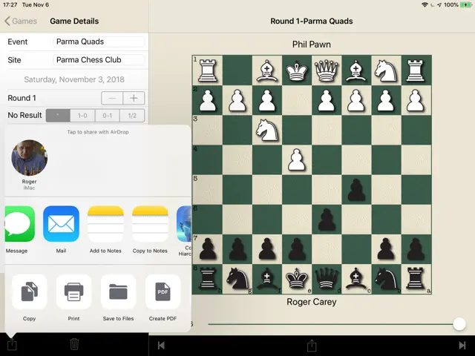Tap the Print action icon

[x=74, y=291]
